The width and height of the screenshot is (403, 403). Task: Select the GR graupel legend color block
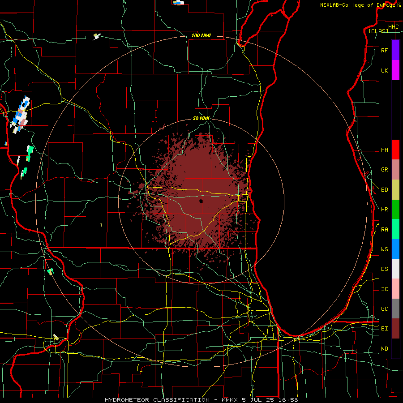click(x=395, y=169)
